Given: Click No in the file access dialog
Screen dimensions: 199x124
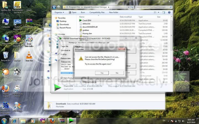Looking at the screenshot, I should pyautogui.click(x=117, y=73).
